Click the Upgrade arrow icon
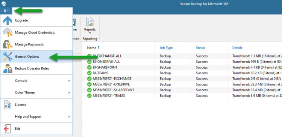This screenshot has height=137, width=282. (x=8, y=20)
